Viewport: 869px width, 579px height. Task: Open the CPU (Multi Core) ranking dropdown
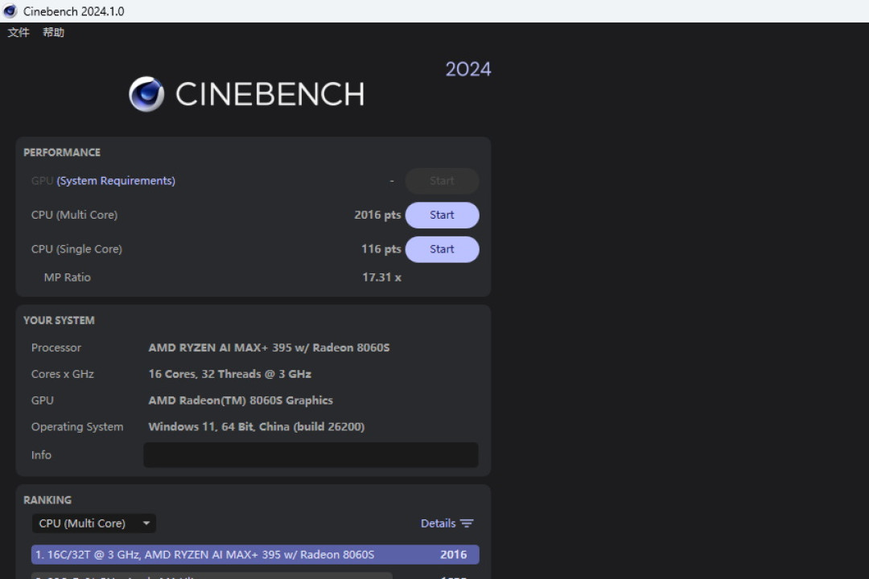pos(93,523)
